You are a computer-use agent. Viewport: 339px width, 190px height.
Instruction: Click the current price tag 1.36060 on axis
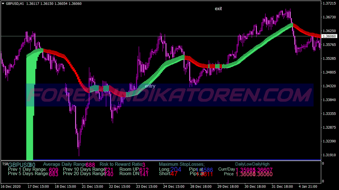(329, 36)
